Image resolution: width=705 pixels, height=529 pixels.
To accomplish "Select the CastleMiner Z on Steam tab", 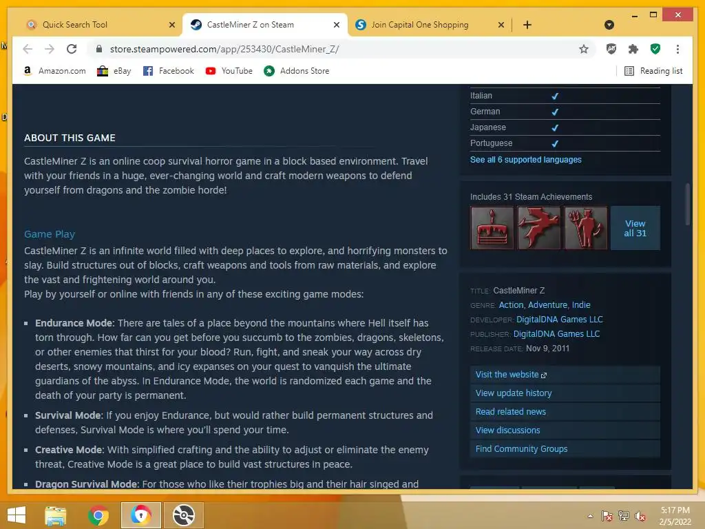I will coord(265,25).
